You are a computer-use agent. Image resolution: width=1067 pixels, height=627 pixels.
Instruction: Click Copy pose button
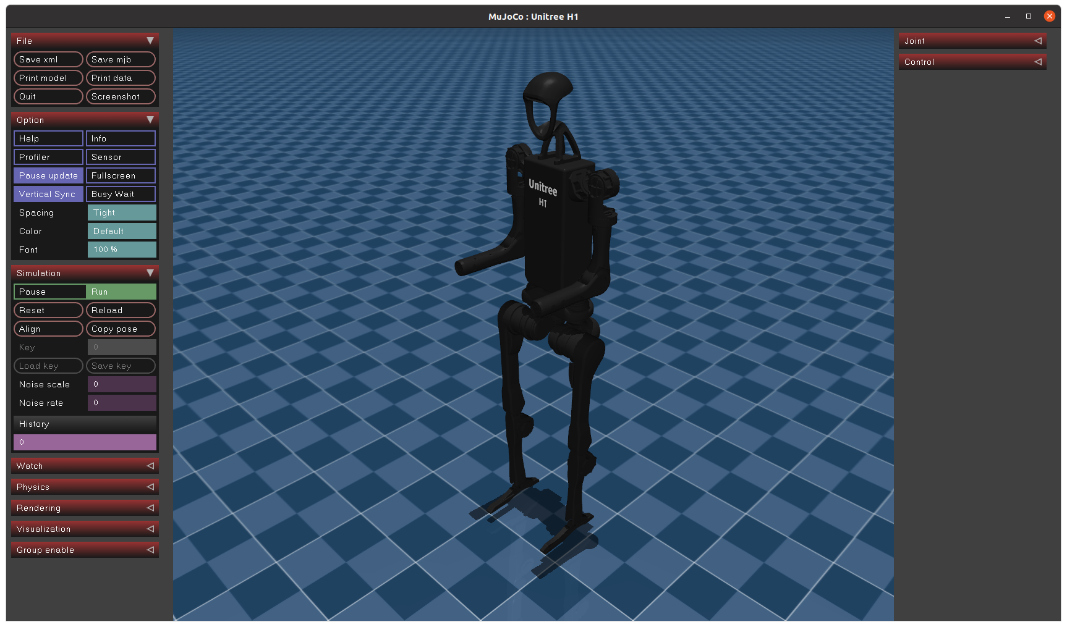[x=121, y=329]
